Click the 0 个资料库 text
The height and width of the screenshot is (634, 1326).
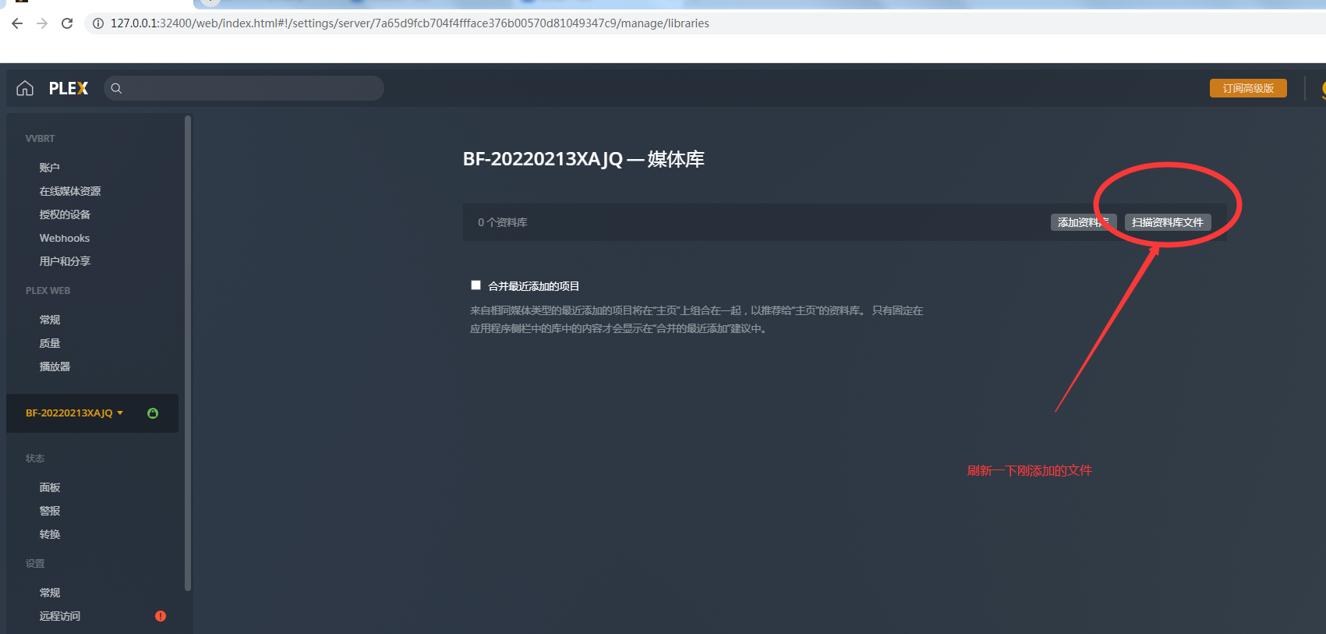[x=503, y=222]
